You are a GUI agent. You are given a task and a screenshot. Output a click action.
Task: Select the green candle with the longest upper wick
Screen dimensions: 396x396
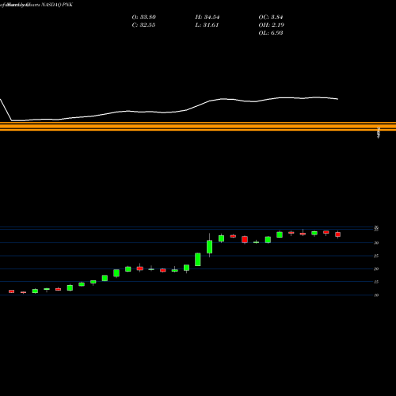point(209,246)
